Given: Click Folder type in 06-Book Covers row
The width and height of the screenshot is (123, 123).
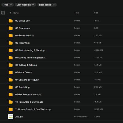Looking at the screenshot, I should click(77, 72).
